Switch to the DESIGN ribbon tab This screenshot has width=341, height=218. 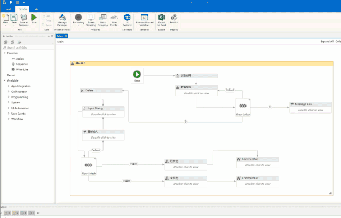(22, 9)
